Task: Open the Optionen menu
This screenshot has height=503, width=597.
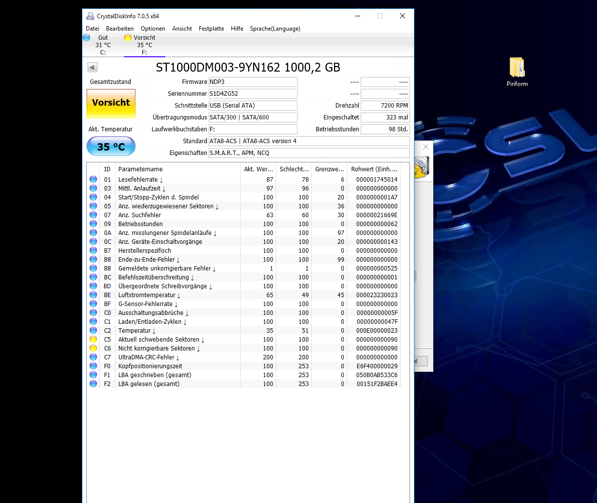Action: 153,29
